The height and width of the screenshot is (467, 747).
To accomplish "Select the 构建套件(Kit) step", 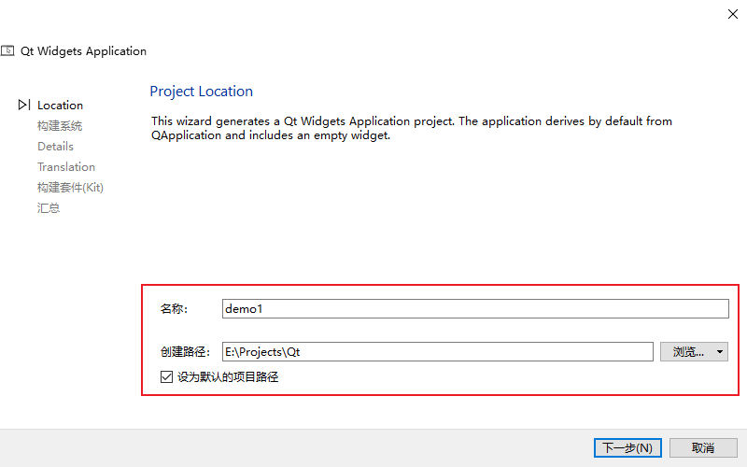I will click(x=70, y=188).
